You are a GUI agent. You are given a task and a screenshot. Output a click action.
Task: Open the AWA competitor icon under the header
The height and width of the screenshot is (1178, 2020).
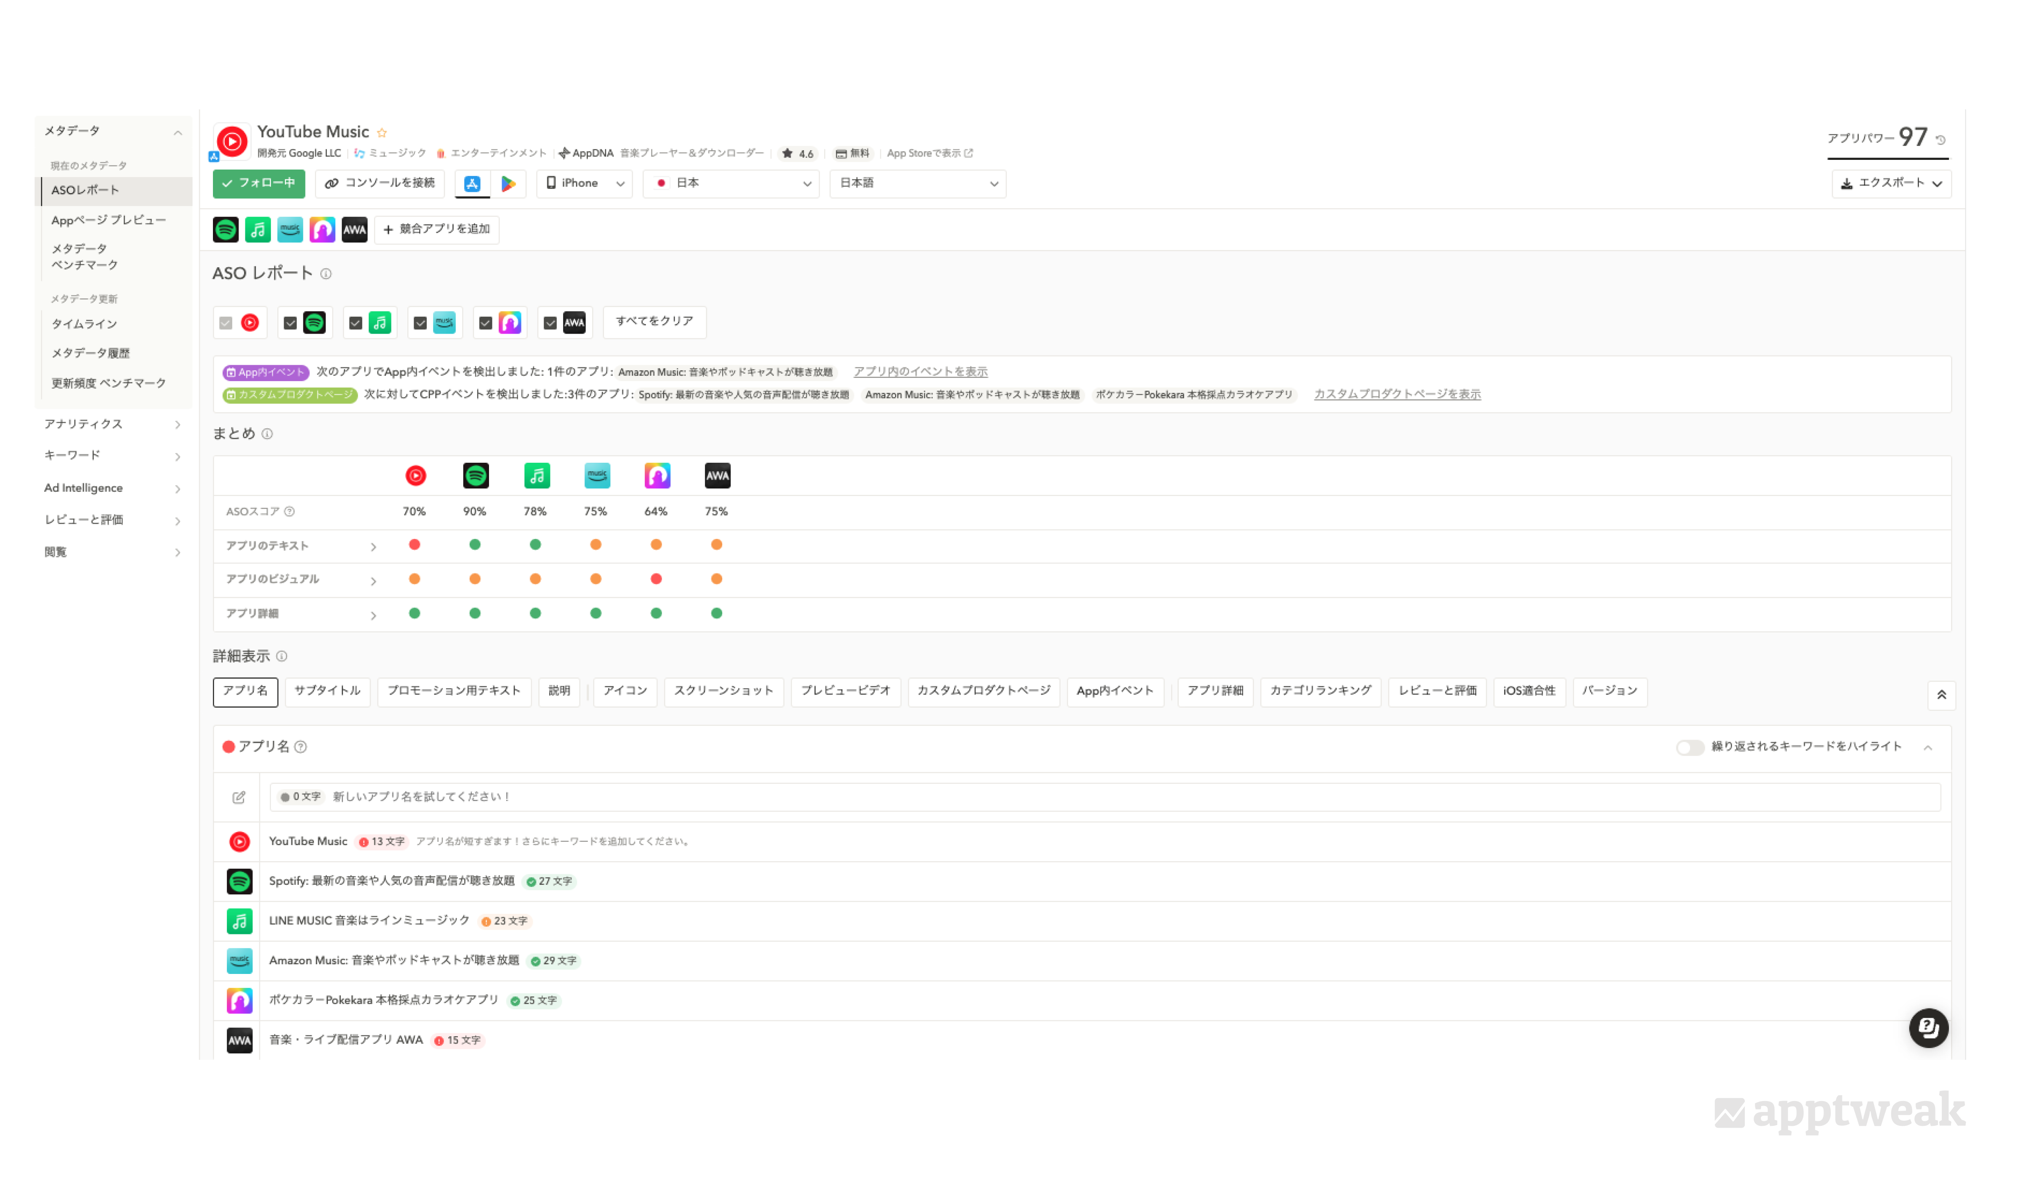pos(354,230)
